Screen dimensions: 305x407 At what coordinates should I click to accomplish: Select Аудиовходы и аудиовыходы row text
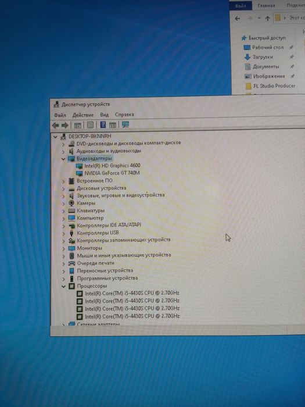pyautogui.click(x=109, y=151)
